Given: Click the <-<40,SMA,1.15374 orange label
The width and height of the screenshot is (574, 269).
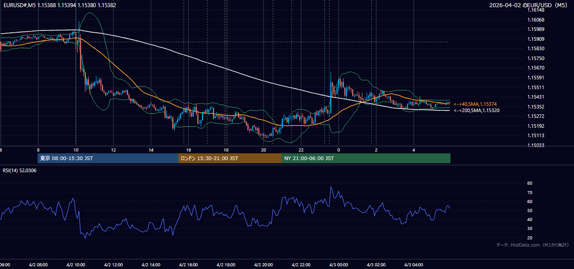Looking at the screenshot, I should 475,104.
